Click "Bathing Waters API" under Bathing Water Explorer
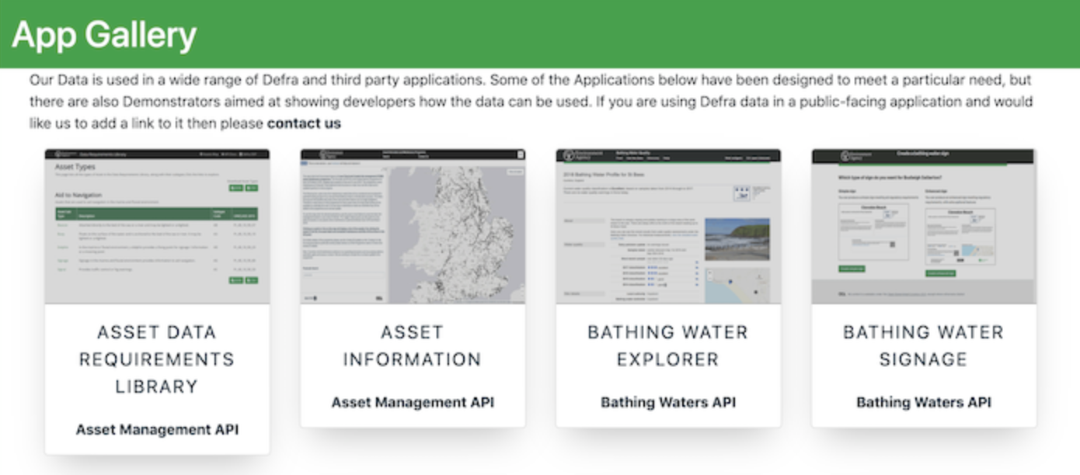This screenshot has height=475, width=1080. pyautogui.click(x=668, y=402)
